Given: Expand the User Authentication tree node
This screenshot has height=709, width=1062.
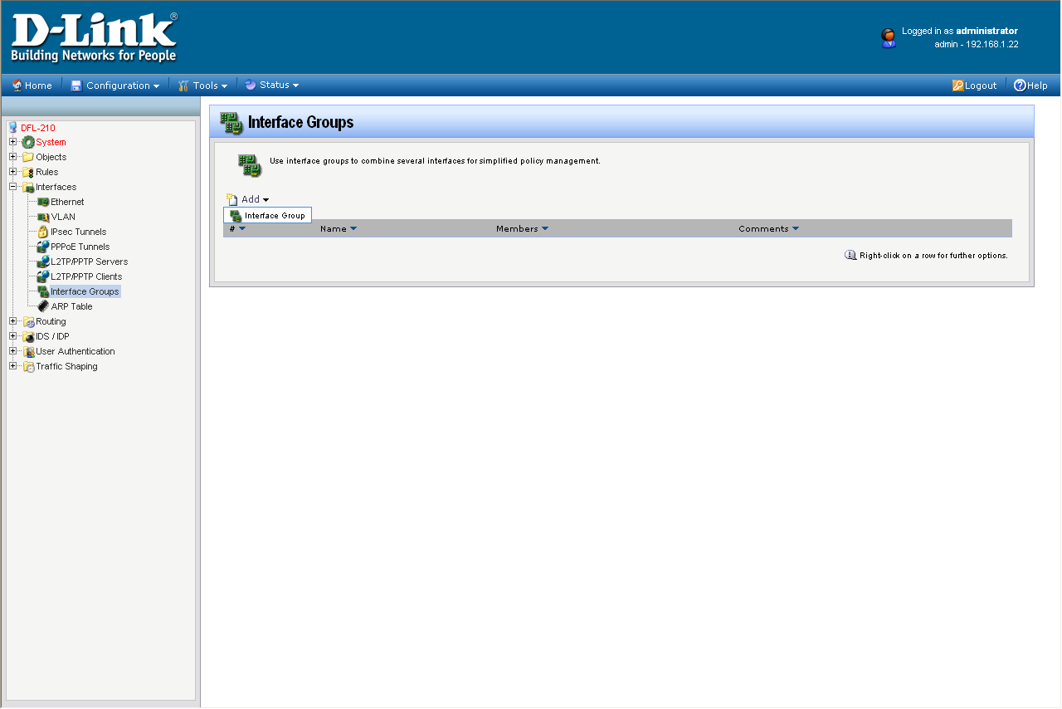Looking at the screenshot, I should point(12,351).
